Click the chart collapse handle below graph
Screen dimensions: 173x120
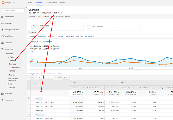(138, 70)
